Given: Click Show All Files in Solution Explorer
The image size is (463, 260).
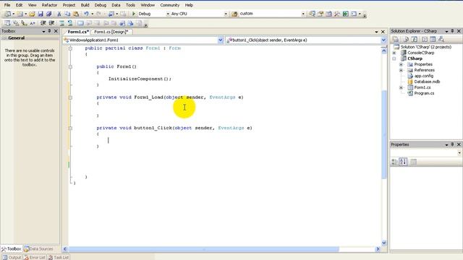Looking at the screenshot, I should click(x=406, y=39).
